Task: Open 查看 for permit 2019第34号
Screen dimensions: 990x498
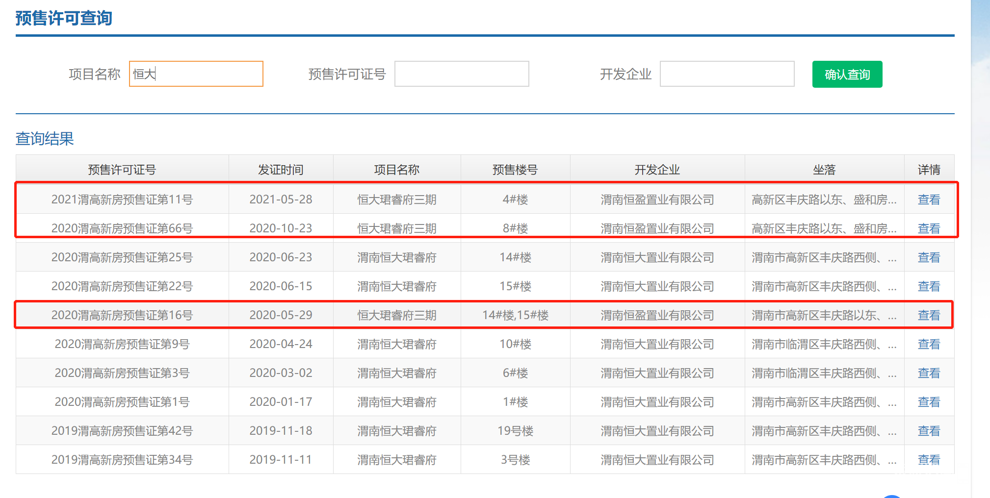Action: 929,460
